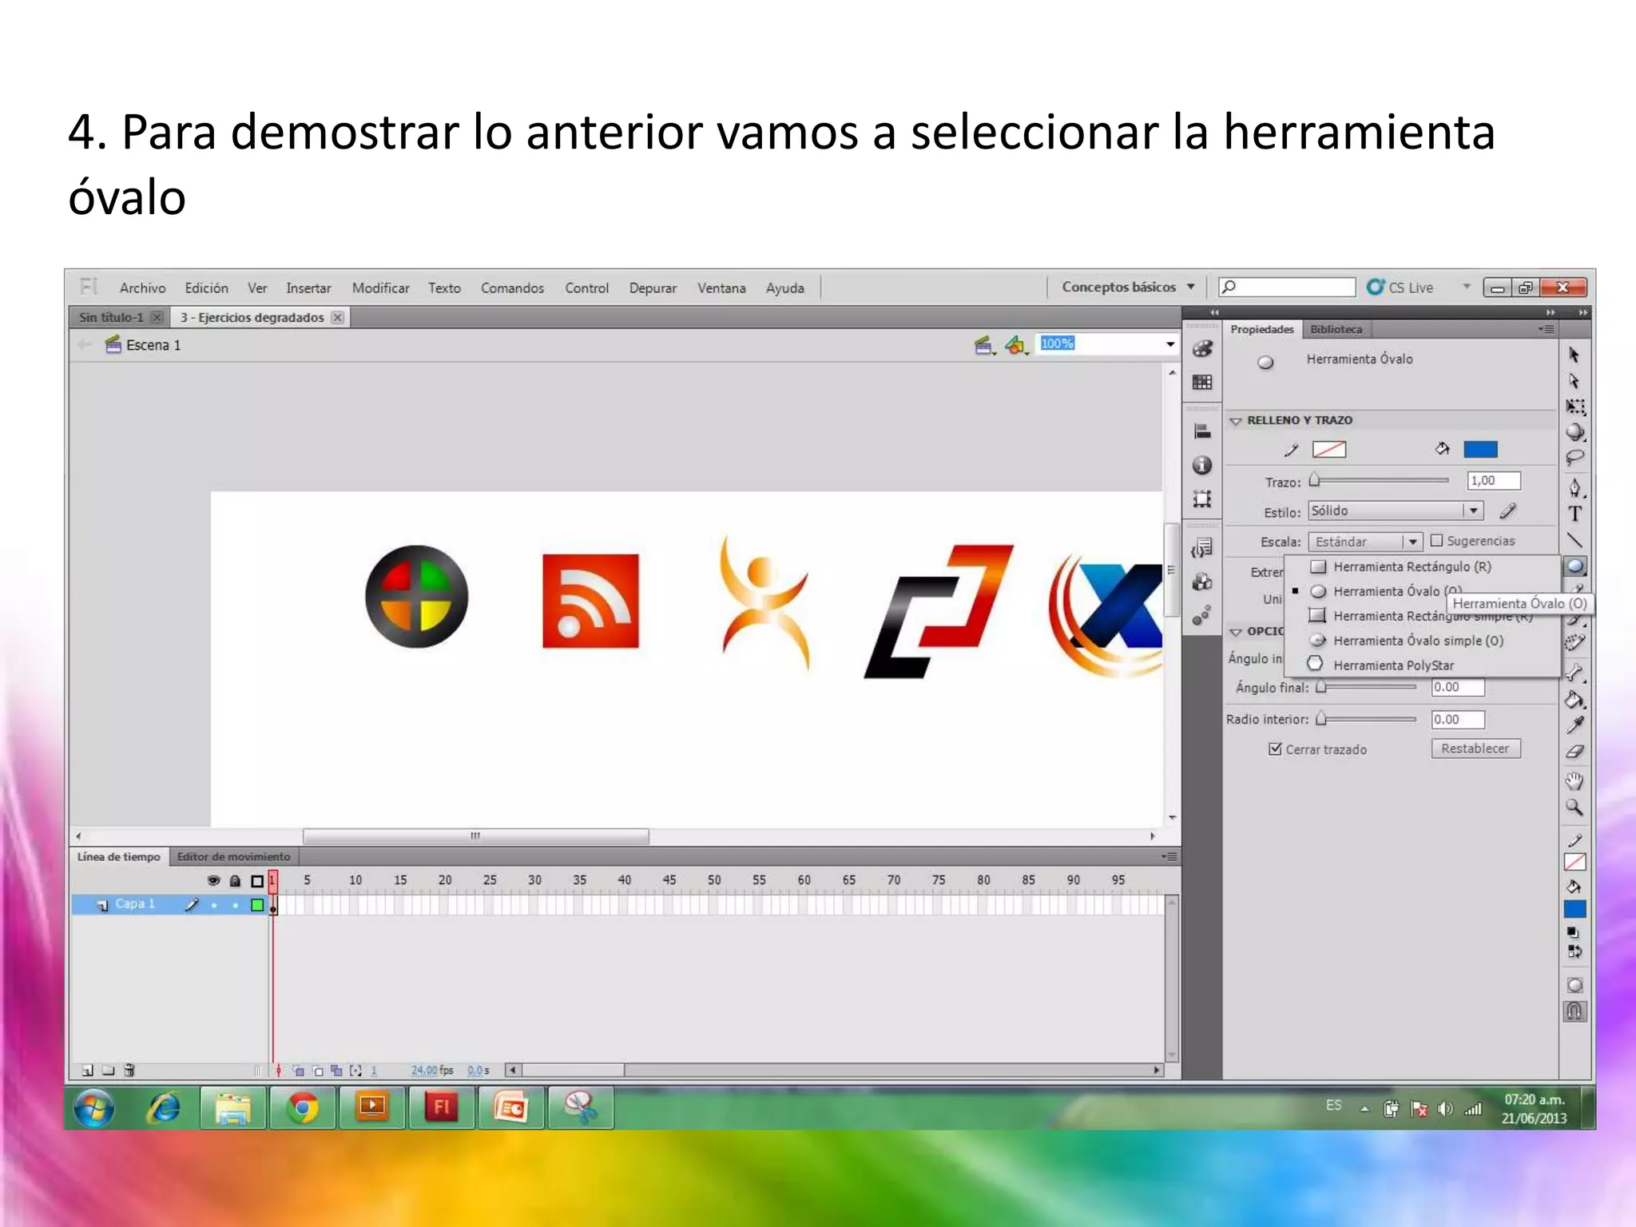Switch to the Biblioteca tab
The height and width of the screenshot is (1227, 1636).
coord(1336,329)
